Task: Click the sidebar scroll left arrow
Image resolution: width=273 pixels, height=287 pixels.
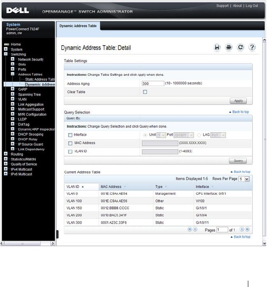Action: (x=2, y=243)
